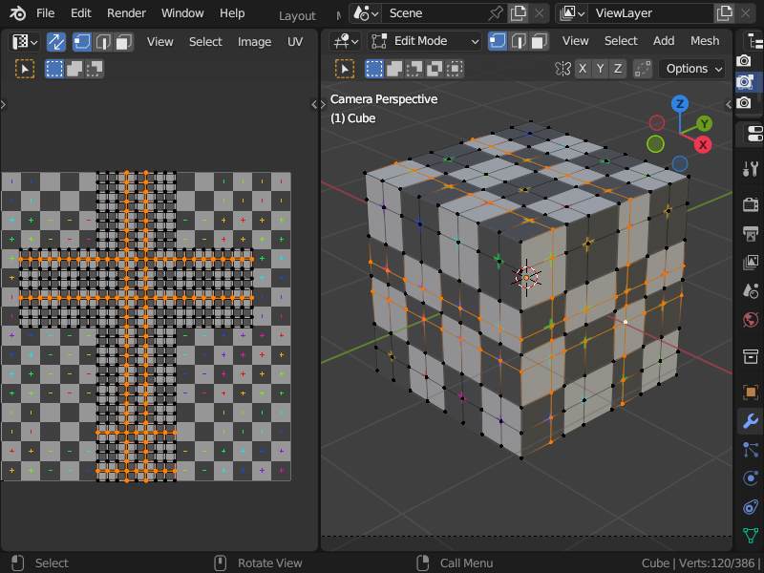Expand UV editor toolbar arrow on left
The width and height of the screenshot is (764, 573).
[x=4, y=104]
